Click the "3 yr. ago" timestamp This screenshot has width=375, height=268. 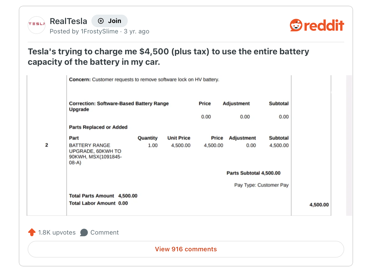(x=137, y=31)
